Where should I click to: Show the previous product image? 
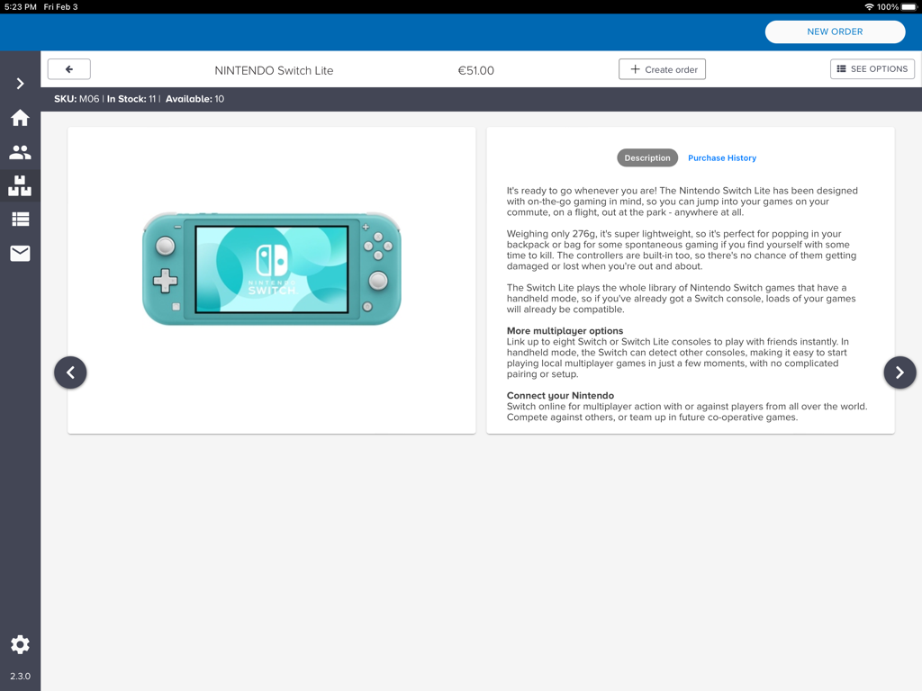coord(70,372)
